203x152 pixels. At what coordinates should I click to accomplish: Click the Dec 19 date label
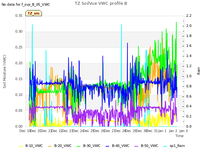point(25,131)
